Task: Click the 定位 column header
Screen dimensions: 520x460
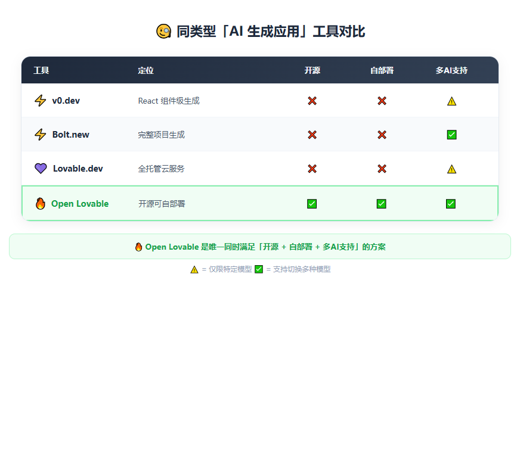Action: coord(146,70)
